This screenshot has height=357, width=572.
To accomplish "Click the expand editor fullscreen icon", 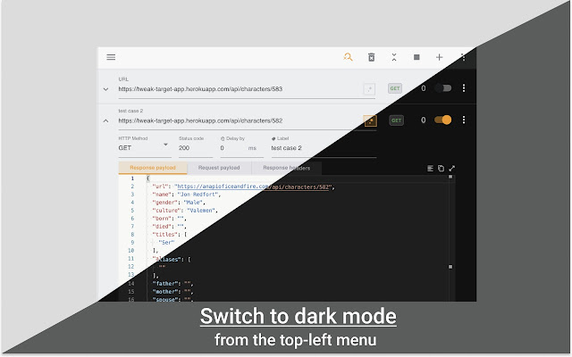I will click(x=452, y=169).
